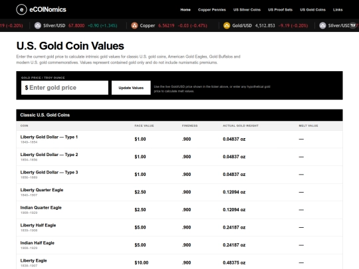Click Liberty Eagle 0.48375 oz weight
The width and height of the screenshot is (359, 269).
[234, 262]
